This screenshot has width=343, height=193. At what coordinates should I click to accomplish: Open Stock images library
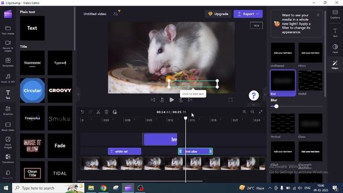tap(8, 142)
